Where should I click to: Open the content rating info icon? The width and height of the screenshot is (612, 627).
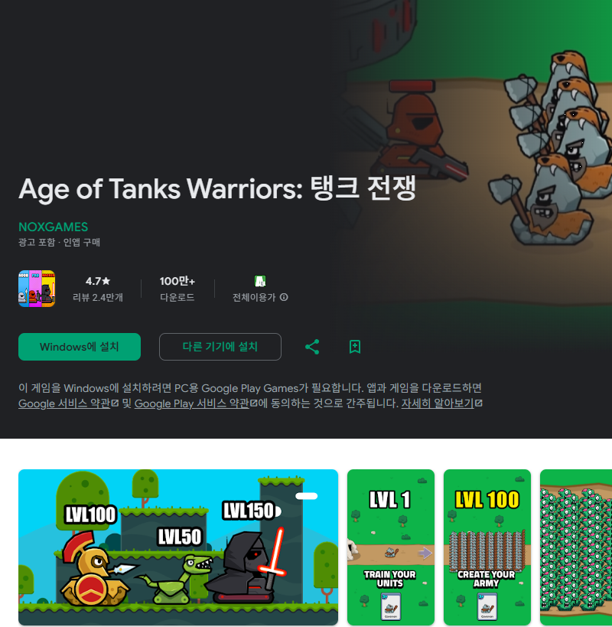[x=284, y=297]
